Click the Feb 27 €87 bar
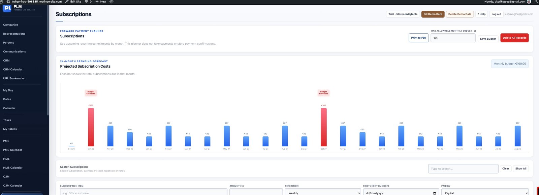Viewport: 539px width, 195px height. [x=168, y=136]
